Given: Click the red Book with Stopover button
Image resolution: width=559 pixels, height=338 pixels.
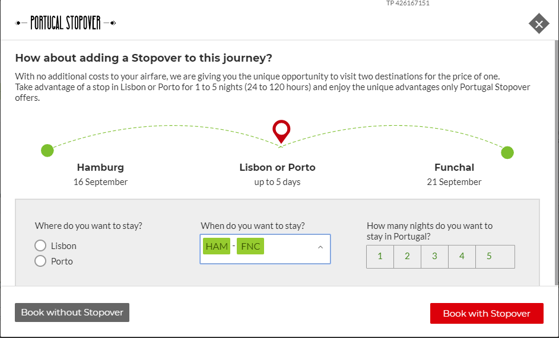Looking at the screenshot, I should click(487, 314).
